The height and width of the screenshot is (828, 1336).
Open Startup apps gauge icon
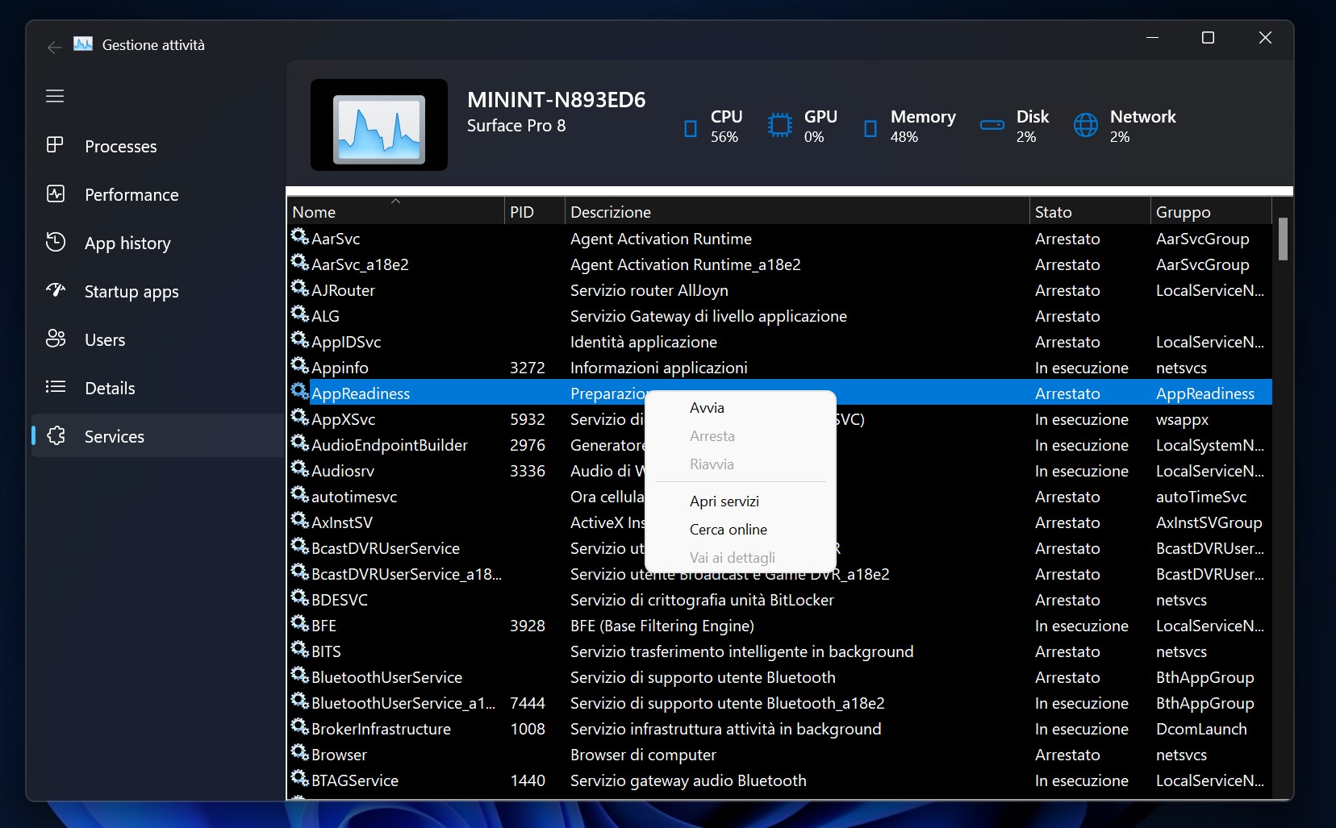tap(55, 290)
